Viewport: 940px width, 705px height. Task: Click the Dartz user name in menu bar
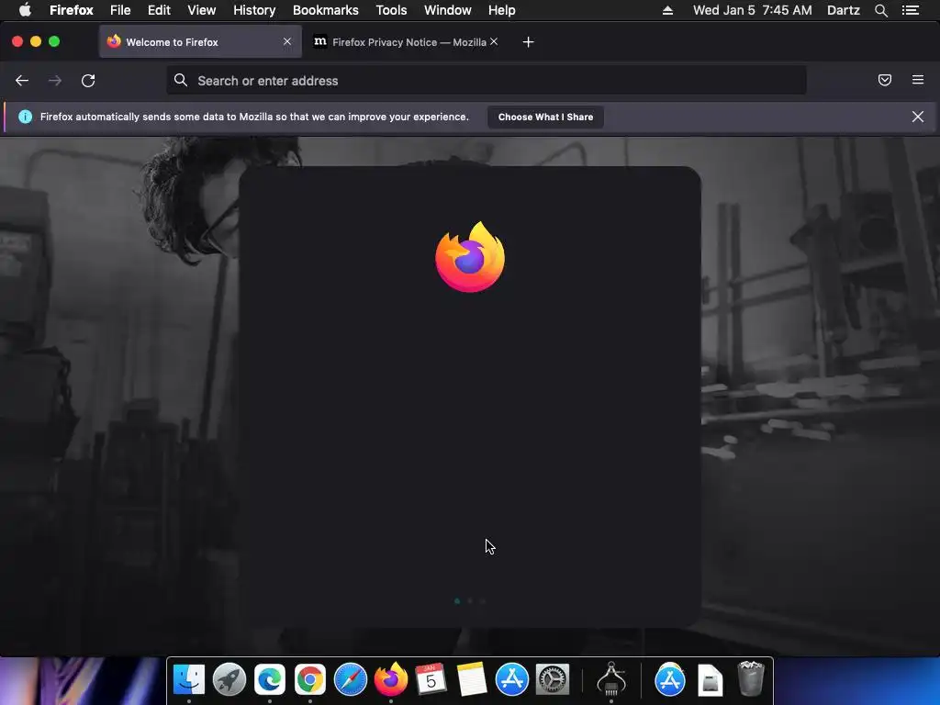pyautogui.click(x=843, y=10)
